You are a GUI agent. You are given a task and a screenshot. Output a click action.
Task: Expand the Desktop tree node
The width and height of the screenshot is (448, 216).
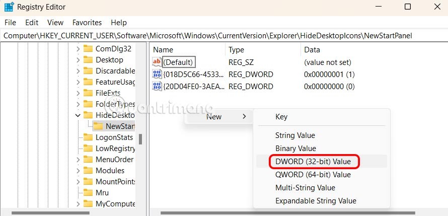tap(78, 60)
